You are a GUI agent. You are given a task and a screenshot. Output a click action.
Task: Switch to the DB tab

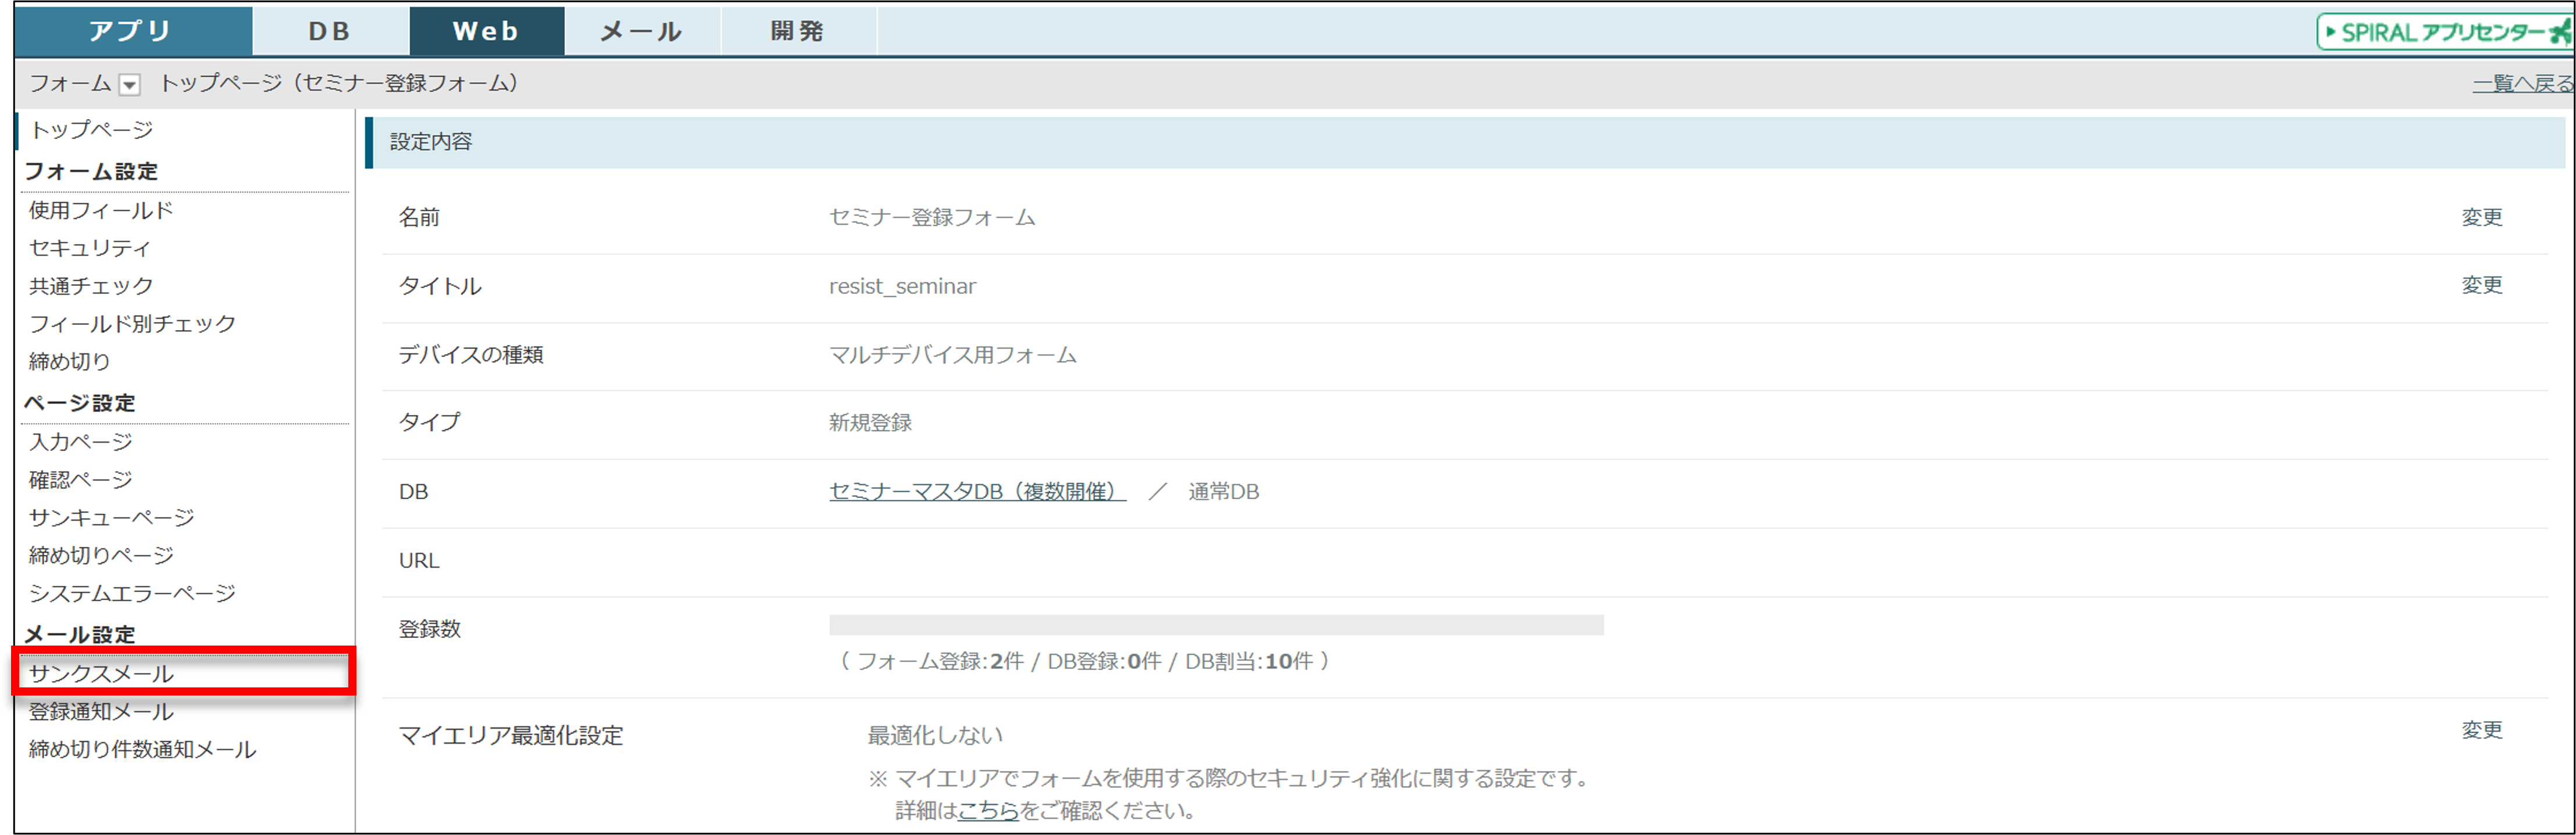(x=329, y=31)
